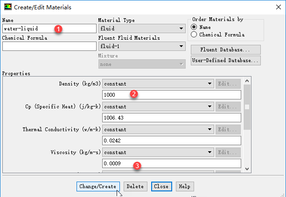Open the Density method dropdown
The width and height of the screenshot is (286, 197).
(x=158, y=84)
